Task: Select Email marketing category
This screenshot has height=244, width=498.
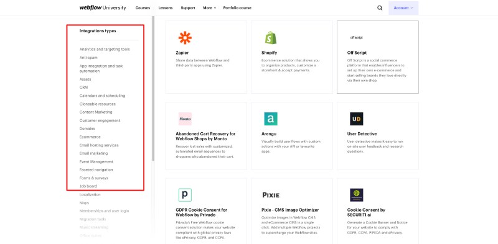Action: 94,153
